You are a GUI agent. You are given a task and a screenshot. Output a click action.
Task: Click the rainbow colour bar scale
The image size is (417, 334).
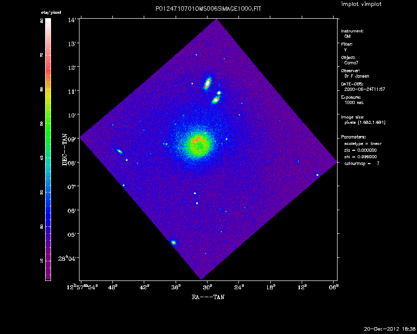(x=48, y=149)
